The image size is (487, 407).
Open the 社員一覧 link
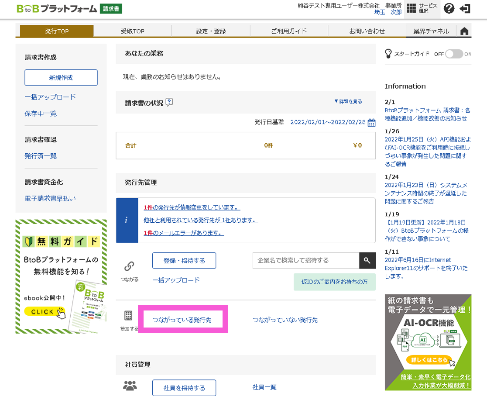pos(264,387)
